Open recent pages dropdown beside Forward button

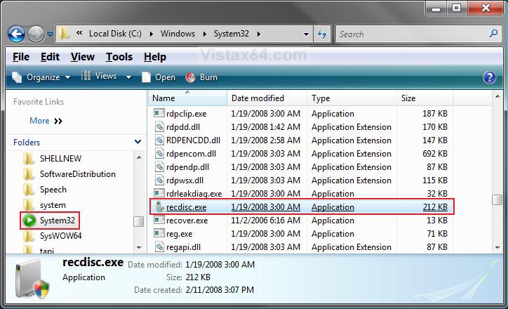pyautogui.click(x=50, y=34)
